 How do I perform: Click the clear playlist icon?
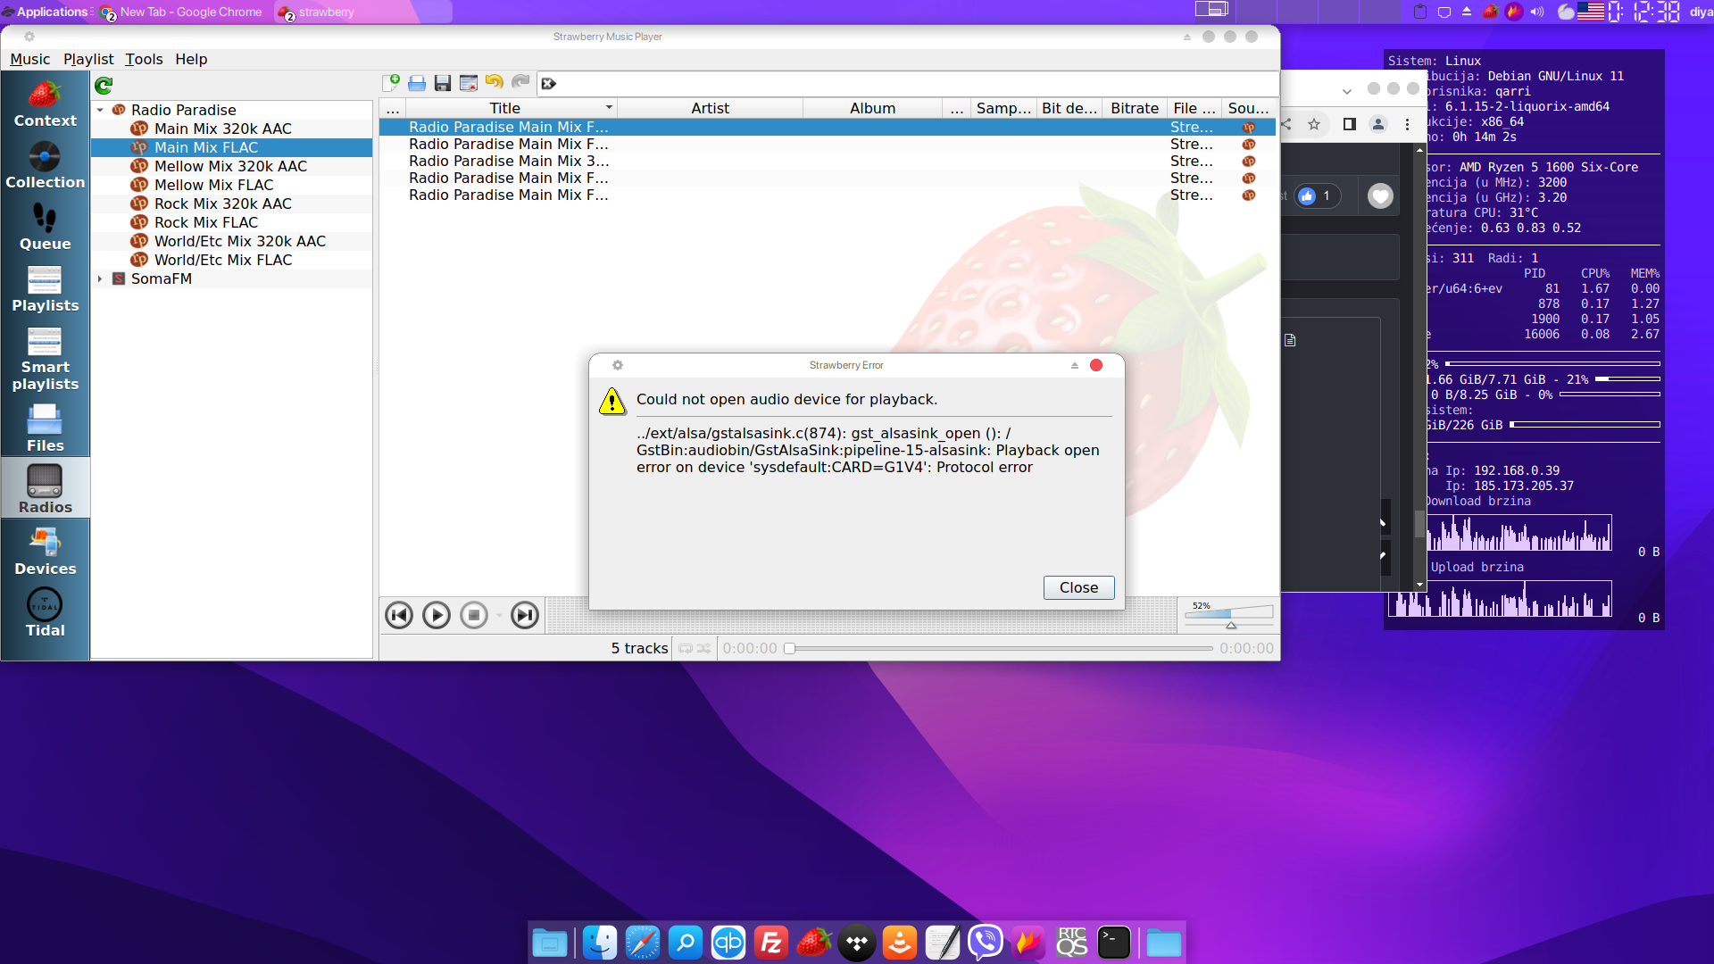(x=469, y=83)
